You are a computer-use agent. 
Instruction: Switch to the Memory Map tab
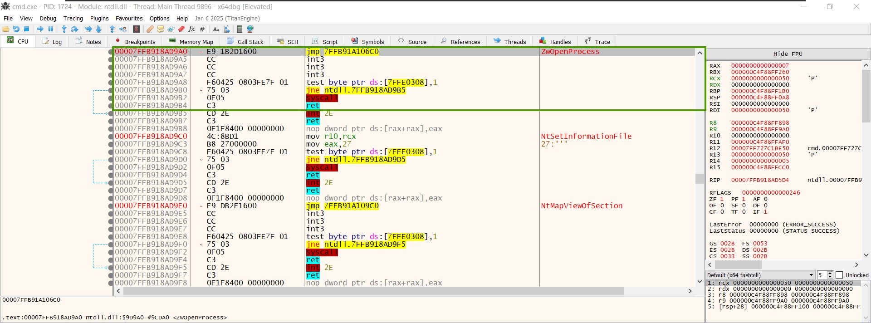point(191,42)
